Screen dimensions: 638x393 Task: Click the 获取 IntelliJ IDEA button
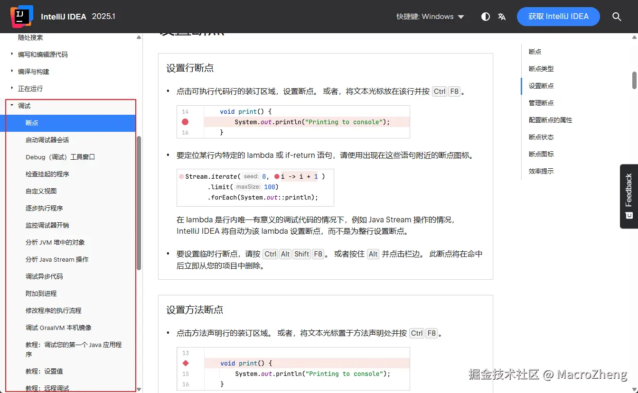pos(558,17)
